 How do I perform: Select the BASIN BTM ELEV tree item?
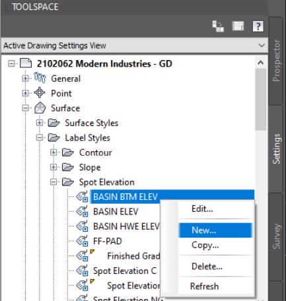point(125,197)
